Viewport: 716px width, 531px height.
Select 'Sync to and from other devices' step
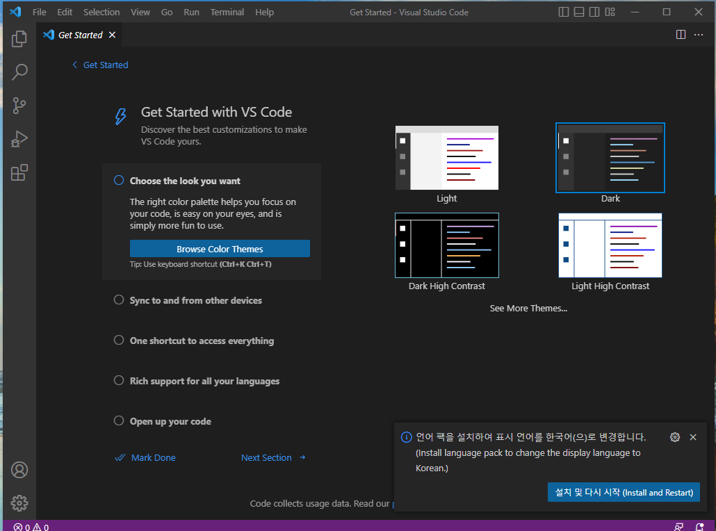point(196,300)
